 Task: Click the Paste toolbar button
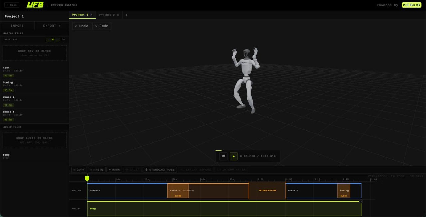pos(97,170)
